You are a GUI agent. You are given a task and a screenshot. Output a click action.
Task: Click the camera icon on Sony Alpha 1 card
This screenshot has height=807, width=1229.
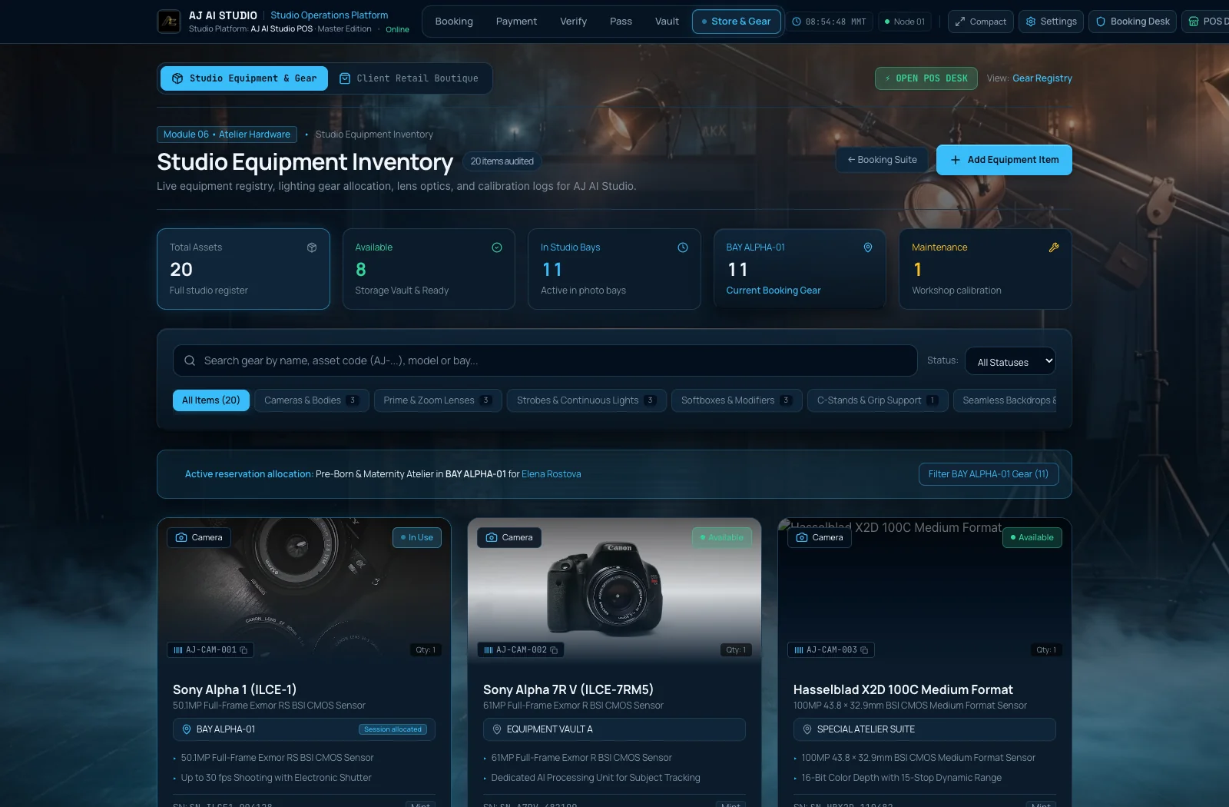pyautogui.click(x=181, y=537)
